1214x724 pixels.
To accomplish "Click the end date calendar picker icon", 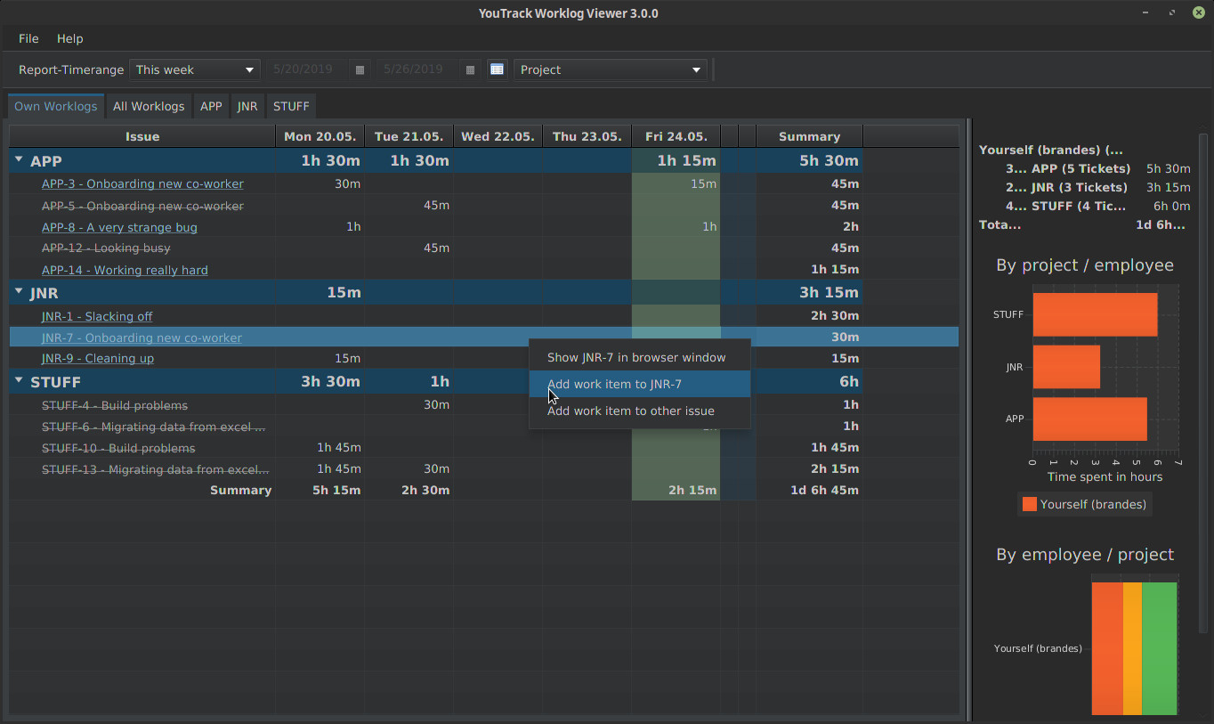I will coord(470,69).
